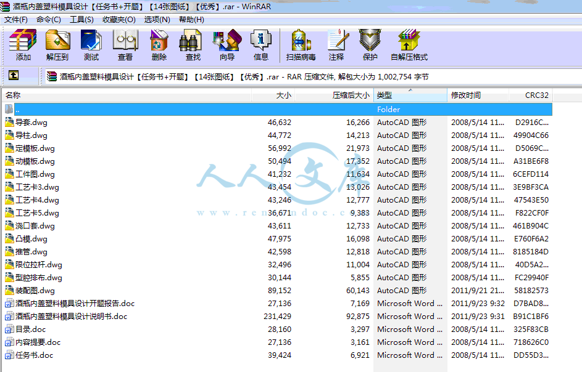Image resolution: width=582 pixels, height=372 pixels.
Task: Click date 2011/9/23 9:32
Action: [478, 304]
